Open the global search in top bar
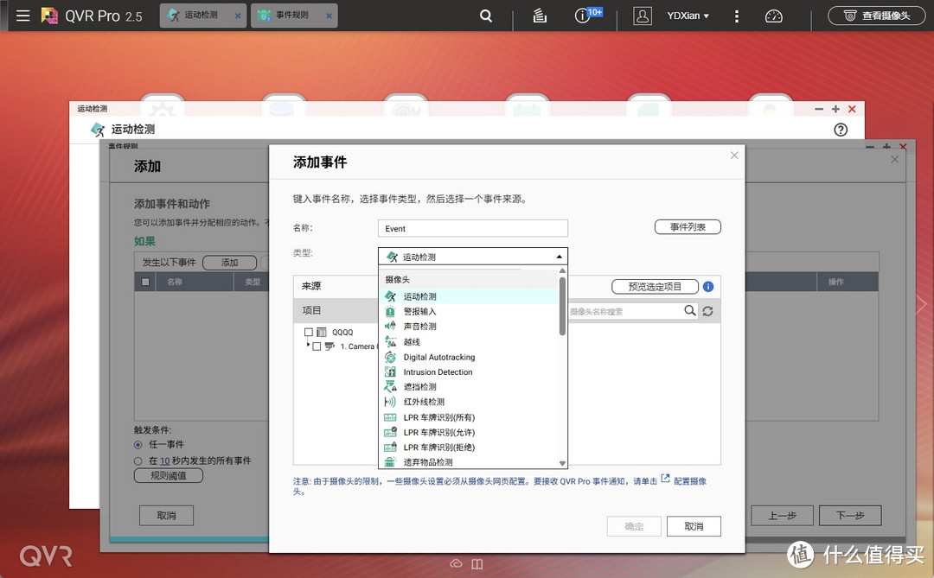This screenshot has width=934, height=578. click(485, 15)
